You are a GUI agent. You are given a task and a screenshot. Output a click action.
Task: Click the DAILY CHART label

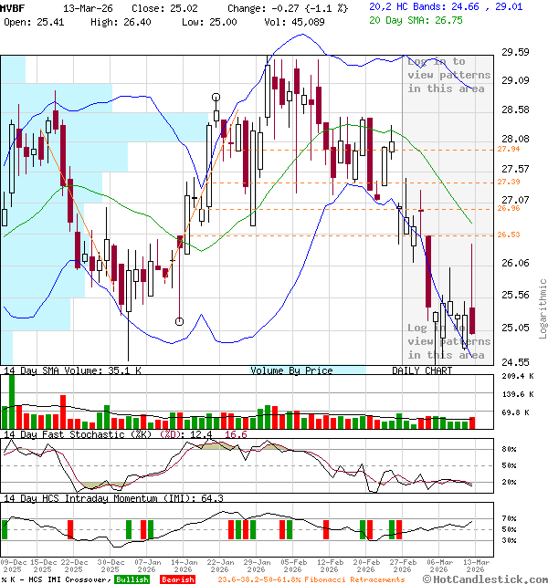(422, 370)
